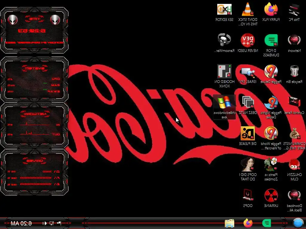Click the F: drive usage bar
Screen dimensions: 306x229
click(x=36, y=178)
